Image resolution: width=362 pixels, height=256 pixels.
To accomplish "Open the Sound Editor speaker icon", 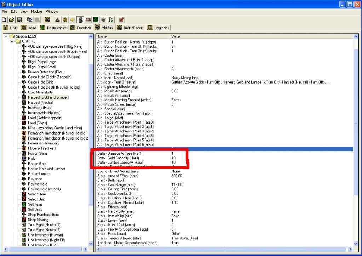I will point(73,19).
